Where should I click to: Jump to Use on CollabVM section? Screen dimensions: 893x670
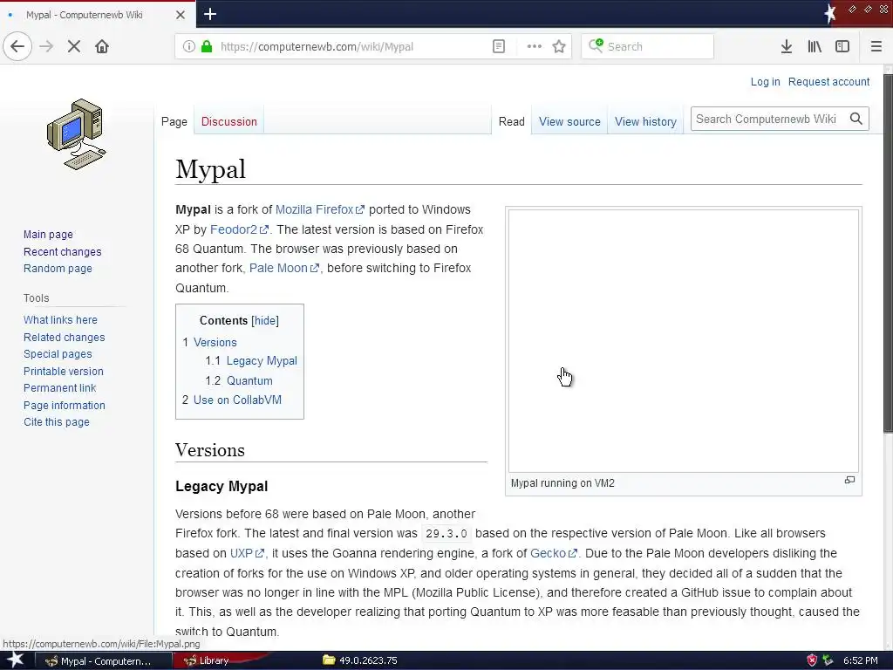pyautogui.click(x=237, y=400)
